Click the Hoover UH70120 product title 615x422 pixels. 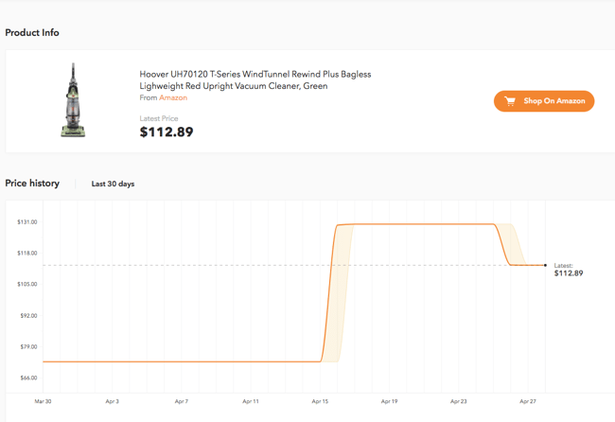255,80
